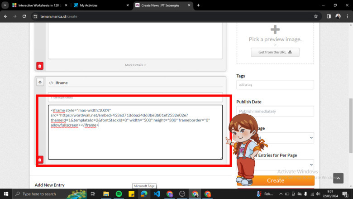Screen dimensions: 353x199
Task: Click inside the iframe embed code textarea
Action: point(135,132)
